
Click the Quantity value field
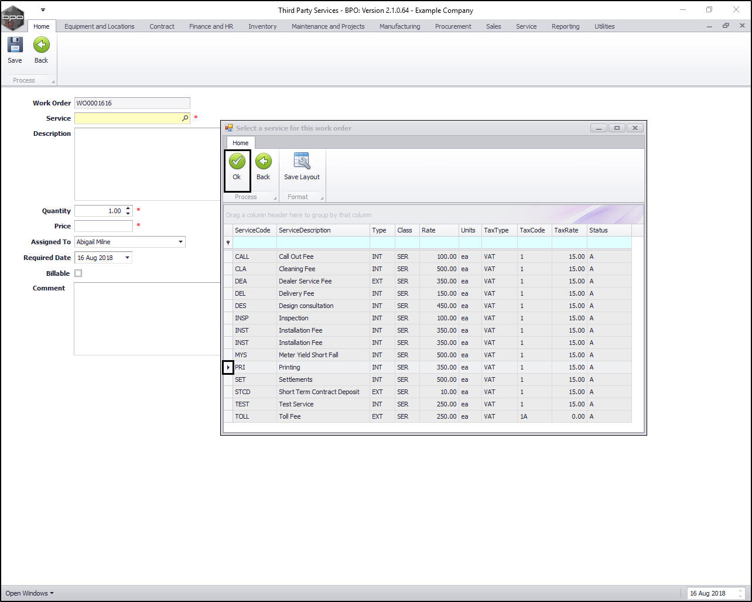(x=99, y=211)
